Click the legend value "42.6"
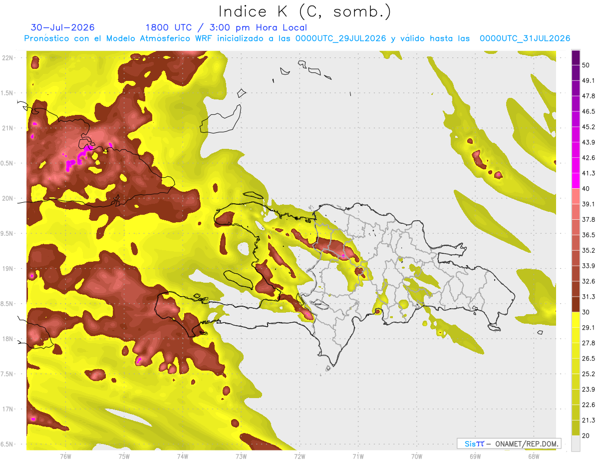 [x=589, y=158]
